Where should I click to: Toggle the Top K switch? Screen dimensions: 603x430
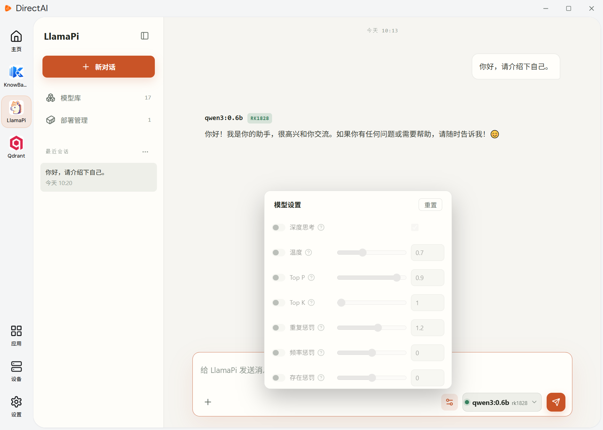(x=279, y=303)
